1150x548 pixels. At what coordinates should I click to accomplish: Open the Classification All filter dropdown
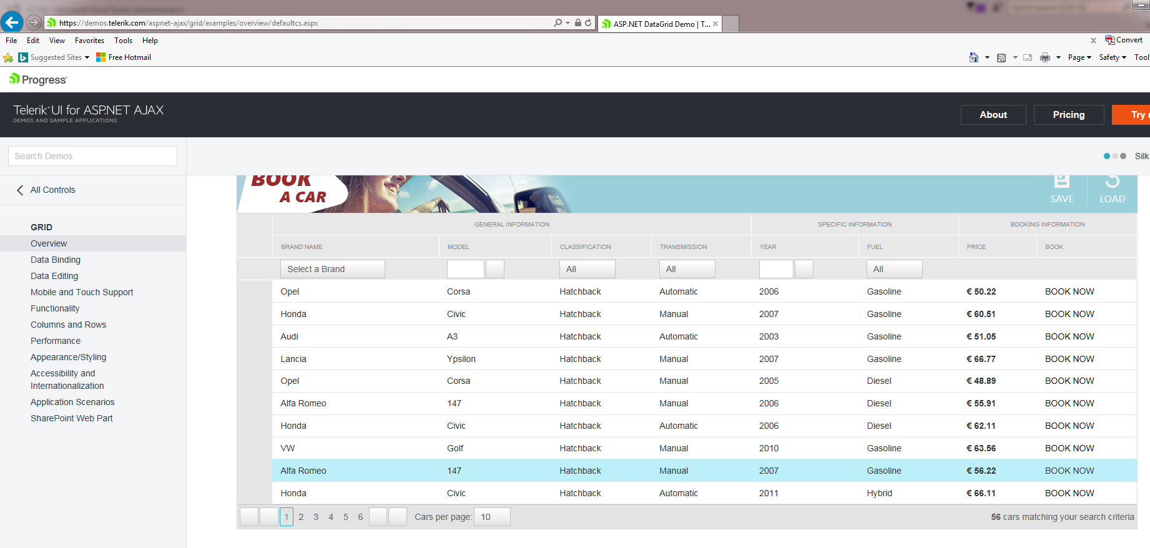[587, 269]
